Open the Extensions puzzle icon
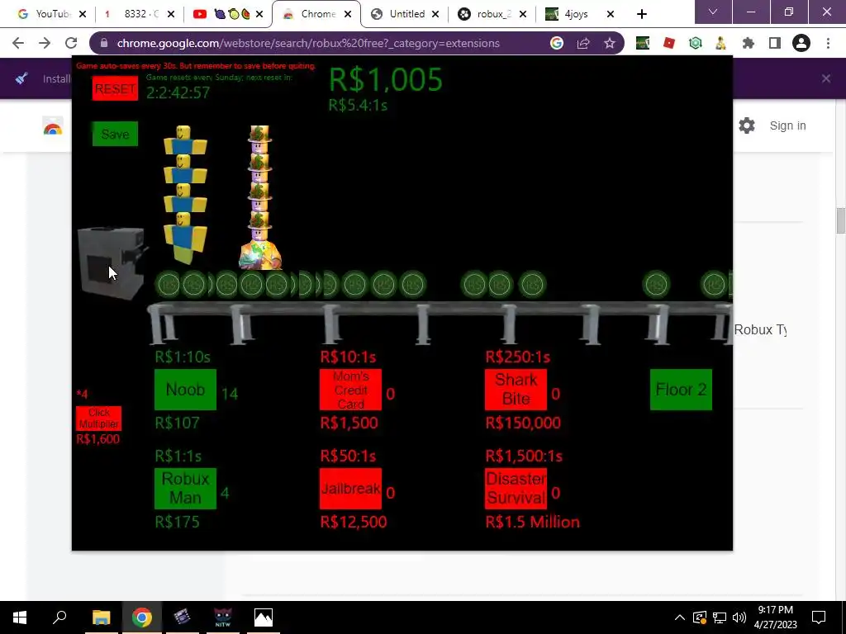 pyautogui.click(x=748, y=43)
